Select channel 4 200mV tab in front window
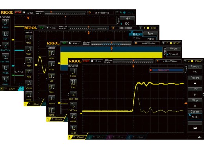 coord(136,137)
